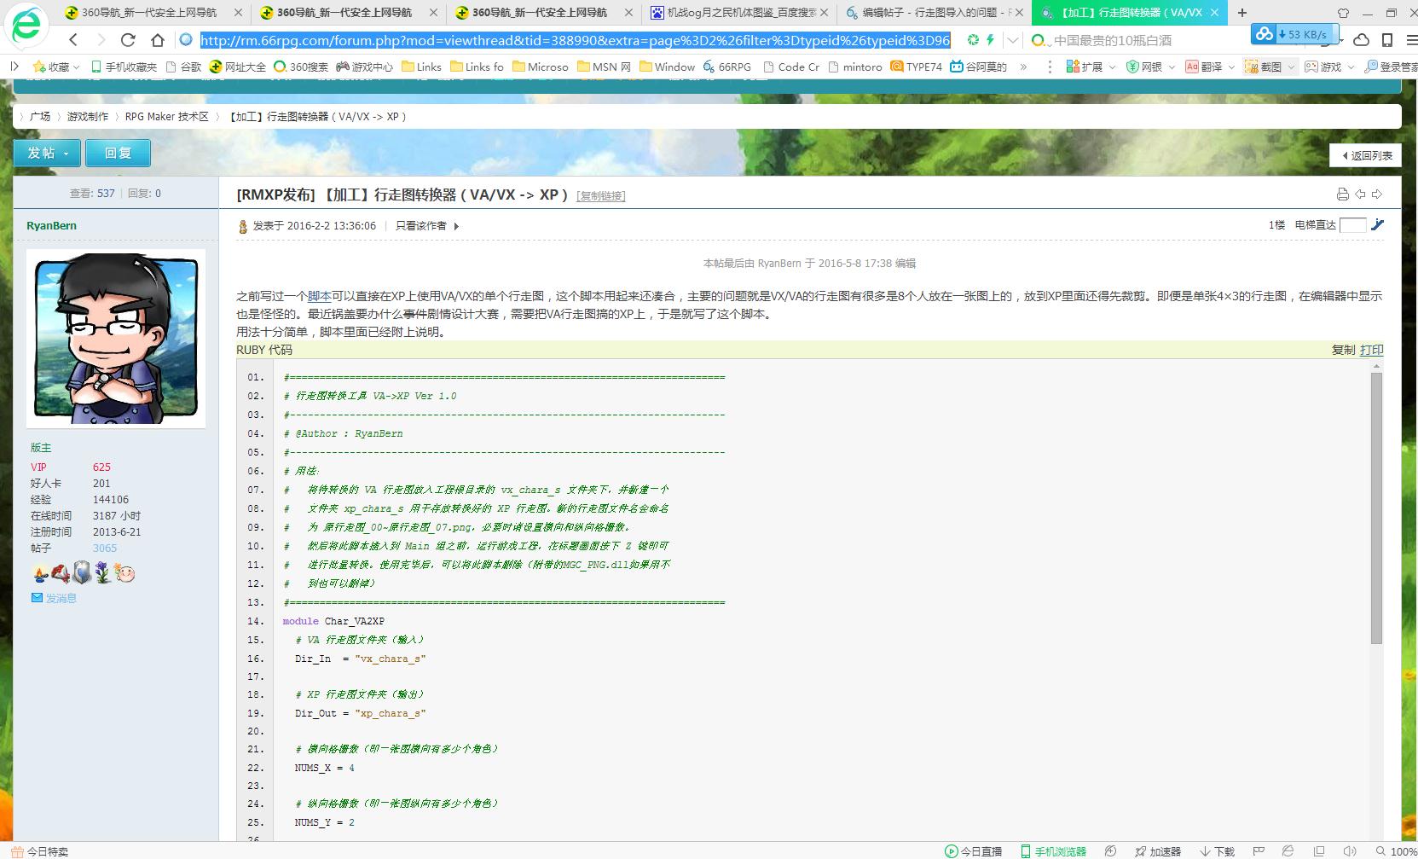Go to the browser home page
This screenshot has width=1418, height=859.
(x=157, y=40)
